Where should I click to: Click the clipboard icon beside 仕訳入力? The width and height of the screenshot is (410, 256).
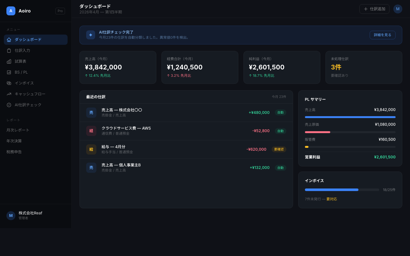click(x=9, y=51)
